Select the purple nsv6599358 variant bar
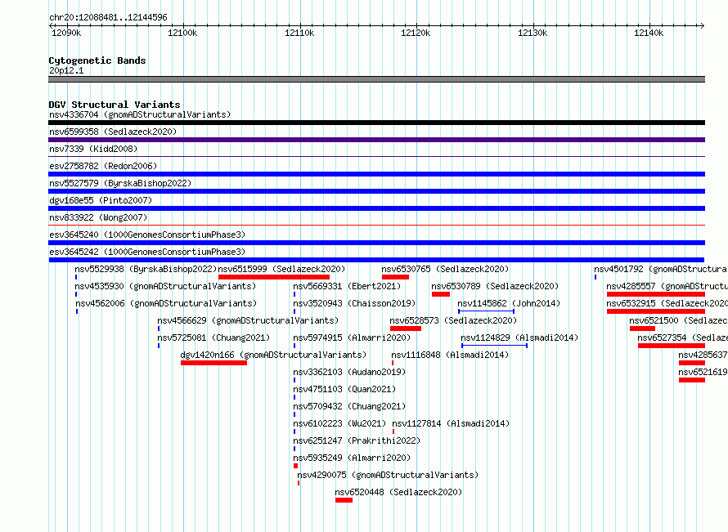 376,140
